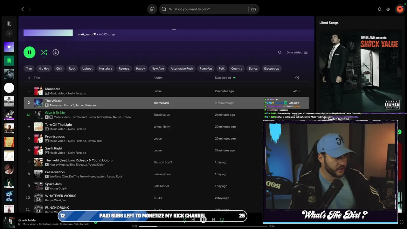The image size is (407, 229).
Task: Filter by Pump Up tag
Action: (x=206, y=68)
